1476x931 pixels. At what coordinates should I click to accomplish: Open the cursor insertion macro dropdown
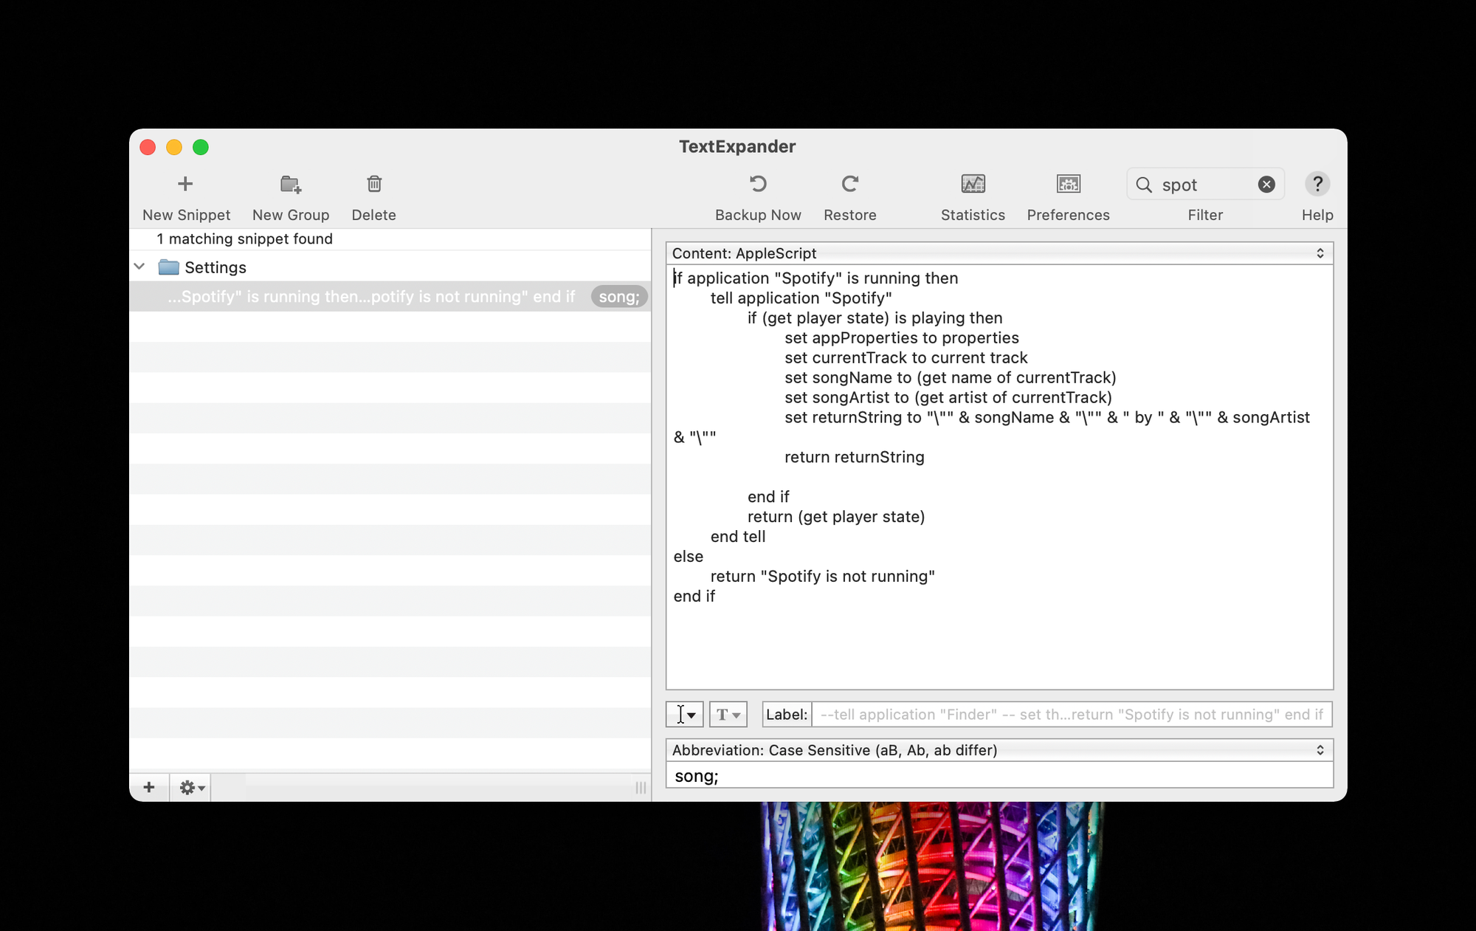[x=685, y=715]
